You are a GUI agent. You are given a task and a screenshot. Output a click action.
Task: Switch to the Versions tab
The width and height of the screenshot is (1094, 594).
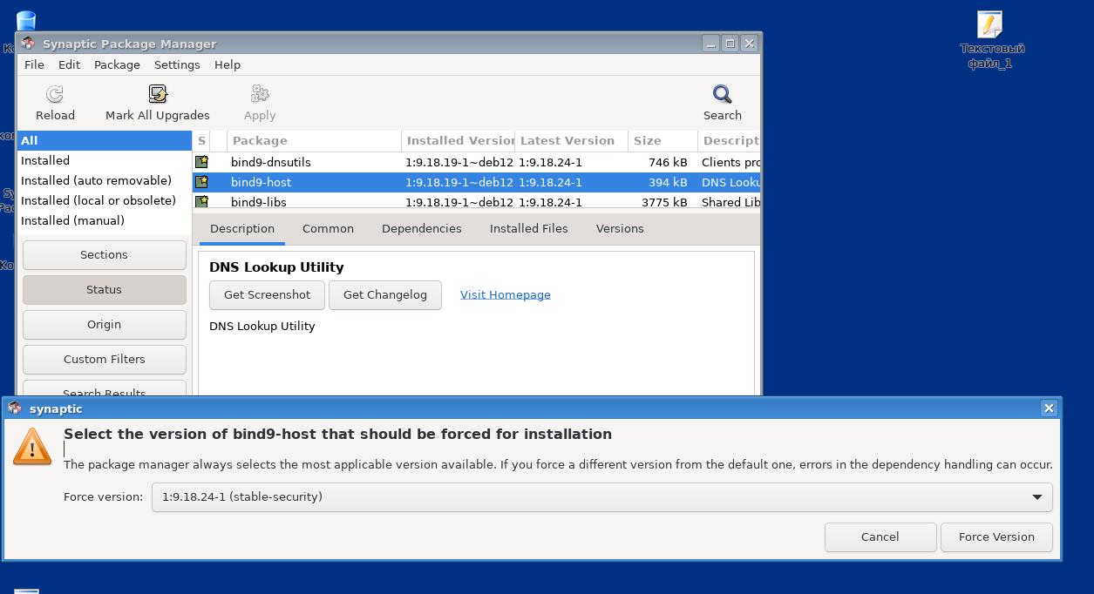pyautogui.click(x=620, y=228)
